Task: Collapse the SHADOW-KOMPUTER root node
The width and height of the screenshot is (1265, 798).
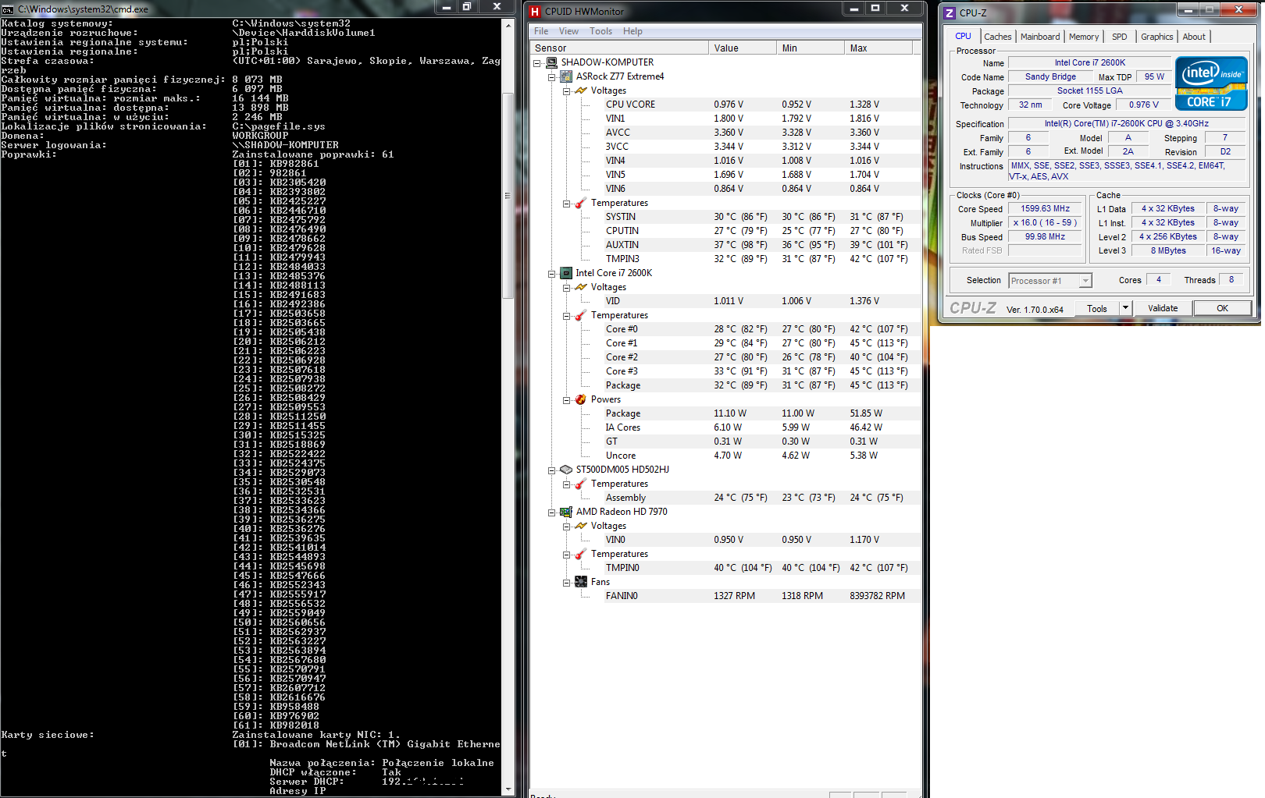Action: [x=536, y=63]
